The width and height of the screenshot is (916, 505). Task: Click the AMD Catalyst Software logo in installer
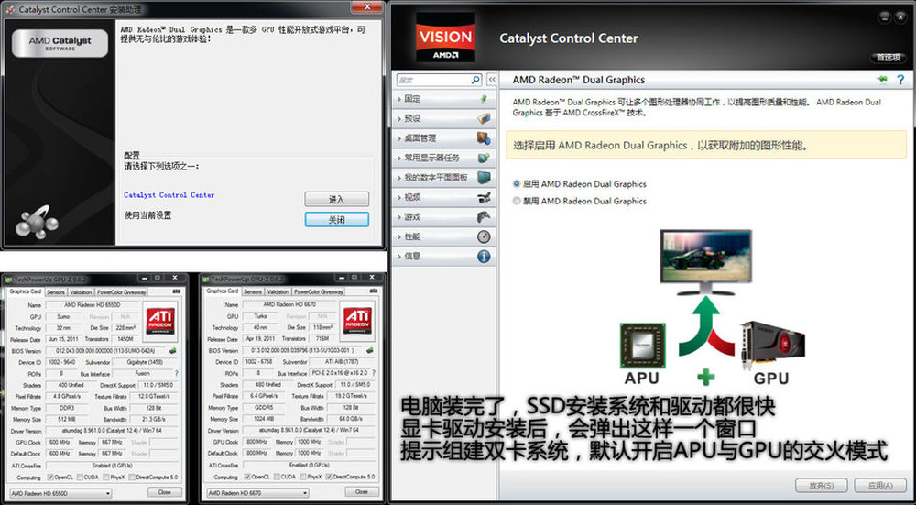coord(60,43)
